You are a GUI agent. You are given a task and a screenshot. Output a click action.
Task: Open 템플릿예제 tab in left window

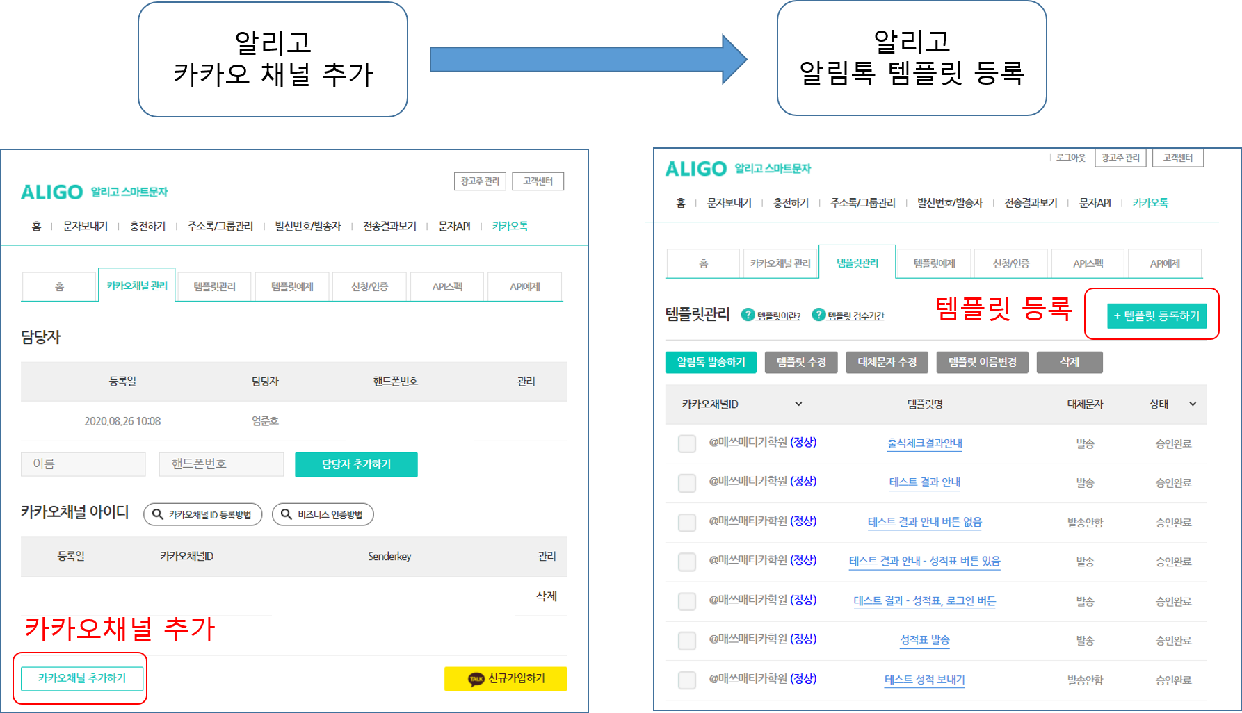292,286
